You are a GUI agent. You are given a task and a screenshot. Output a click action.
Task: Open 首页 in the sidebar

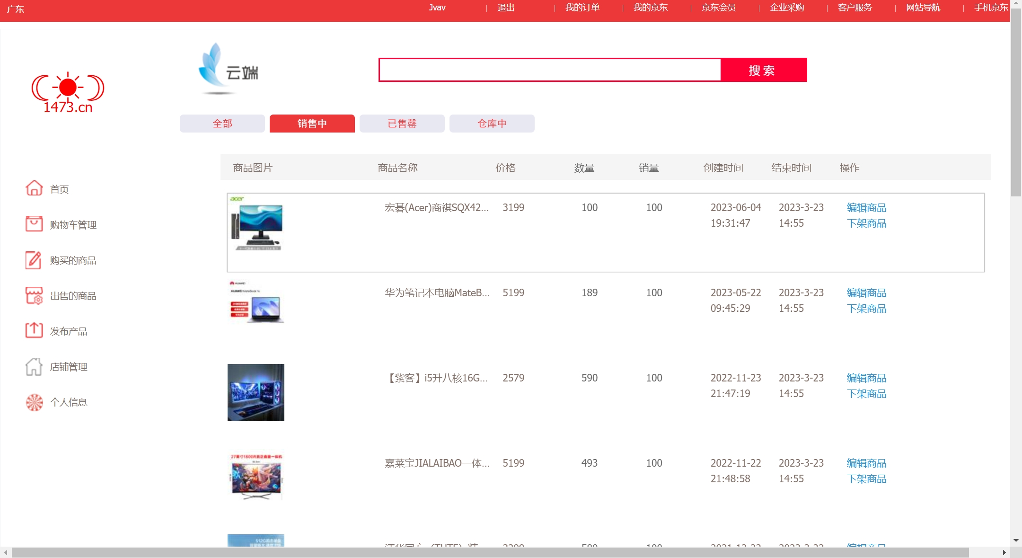(60, 189)
